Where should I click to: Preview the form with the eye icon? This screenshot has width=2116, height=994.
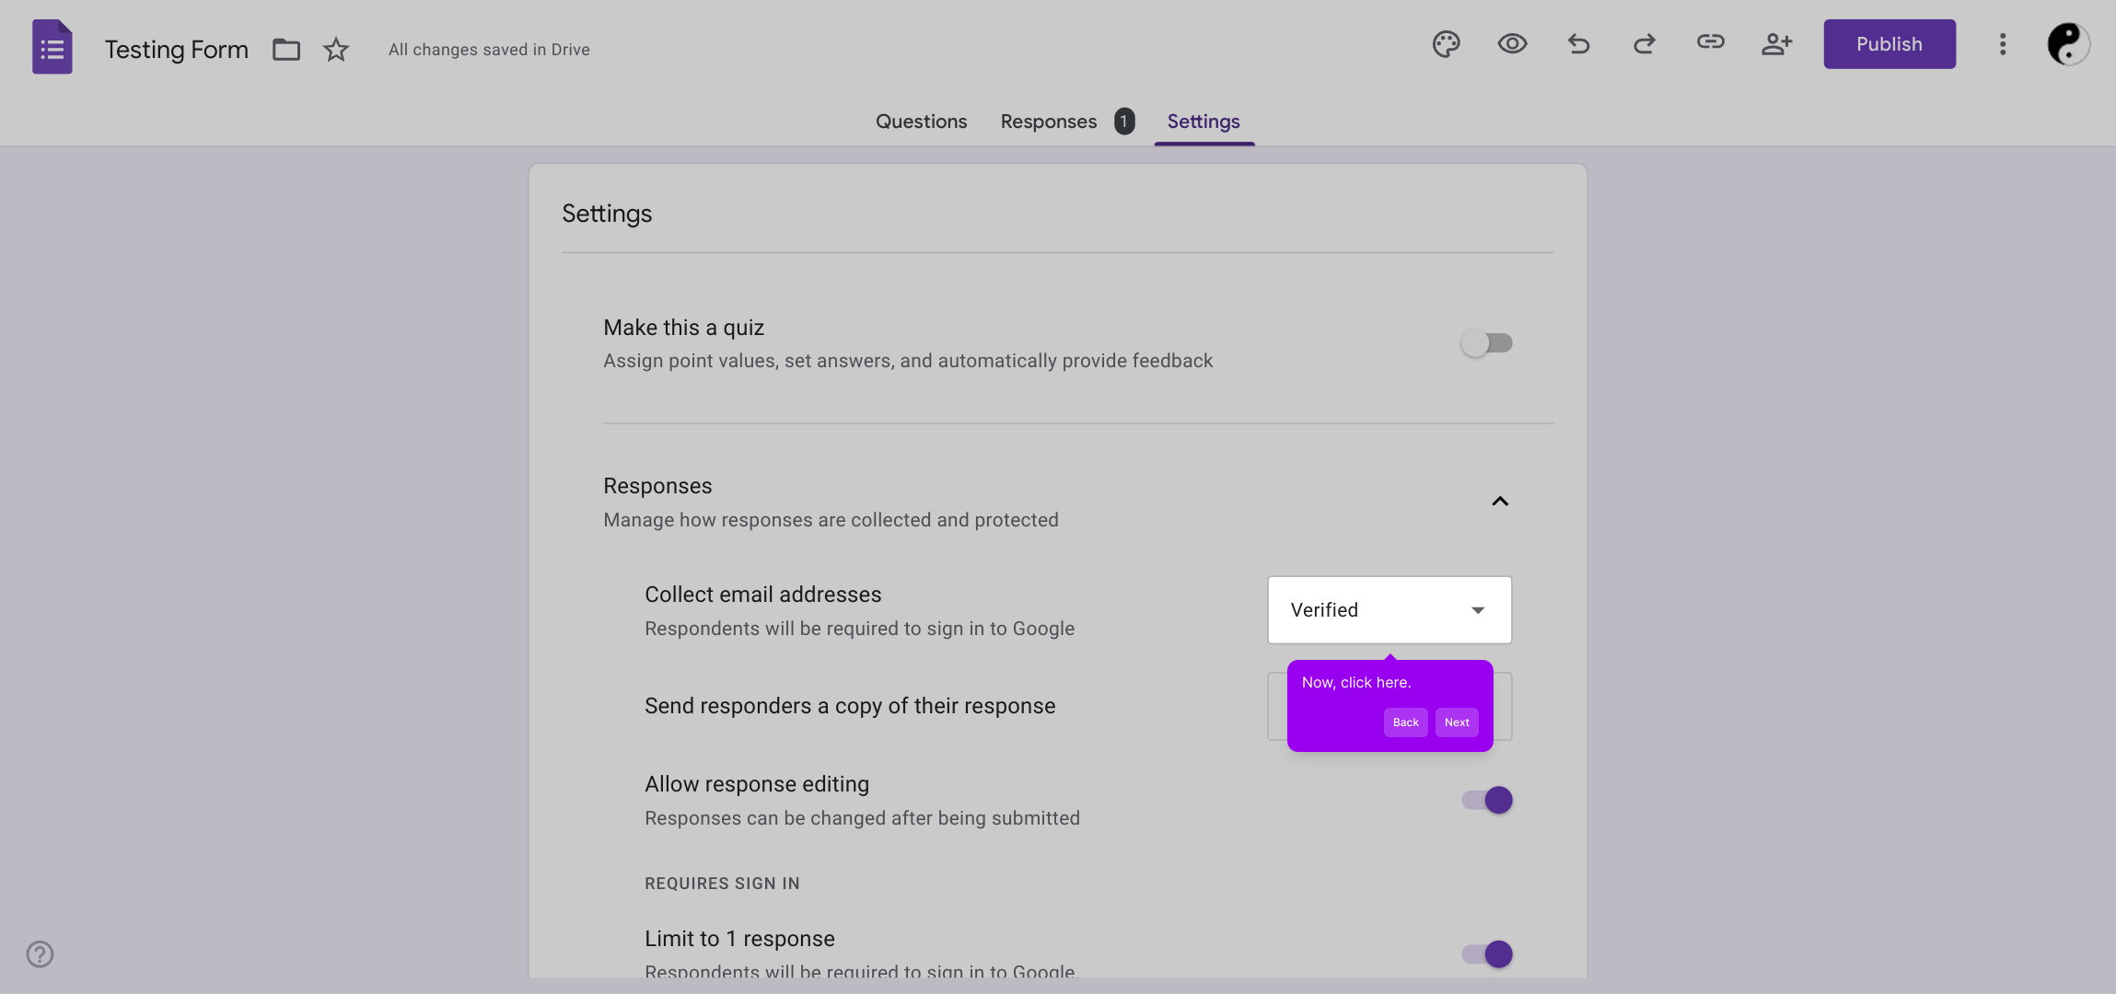click(x=1512, y=43)
